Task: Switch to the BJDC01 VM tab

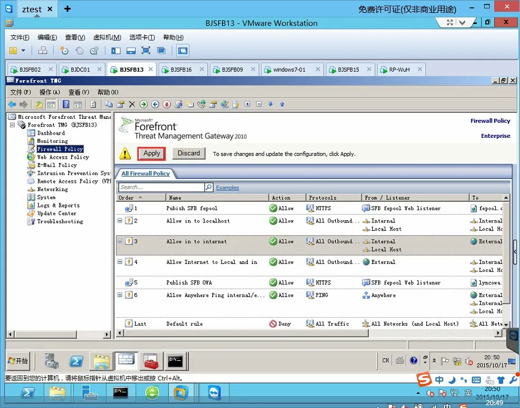Action: [x=81, y=69]
